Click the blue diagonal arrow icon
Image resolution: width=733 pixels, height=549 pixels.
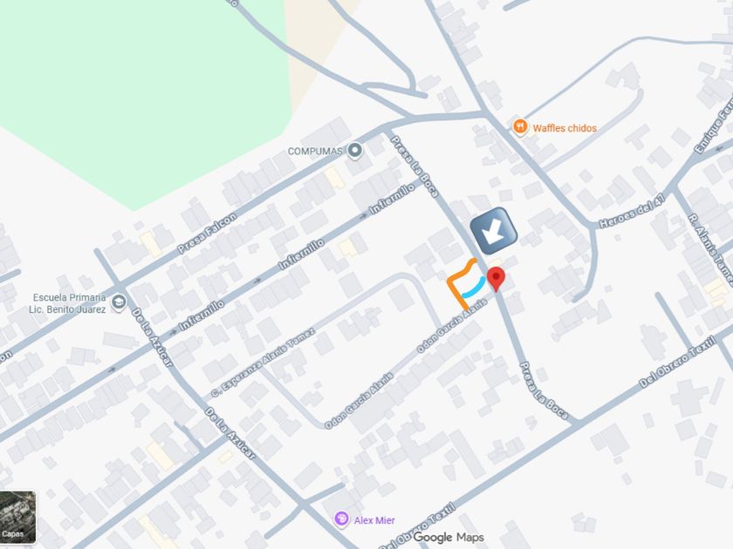[494, 231]
